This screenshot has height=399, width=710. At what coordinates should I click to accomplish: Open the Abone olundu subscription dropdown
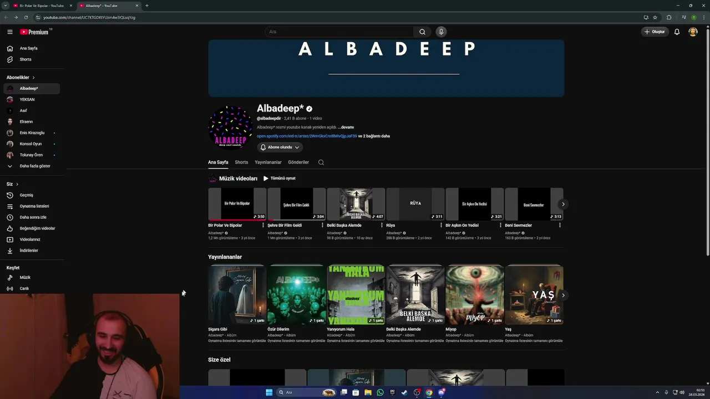(280, 147)
